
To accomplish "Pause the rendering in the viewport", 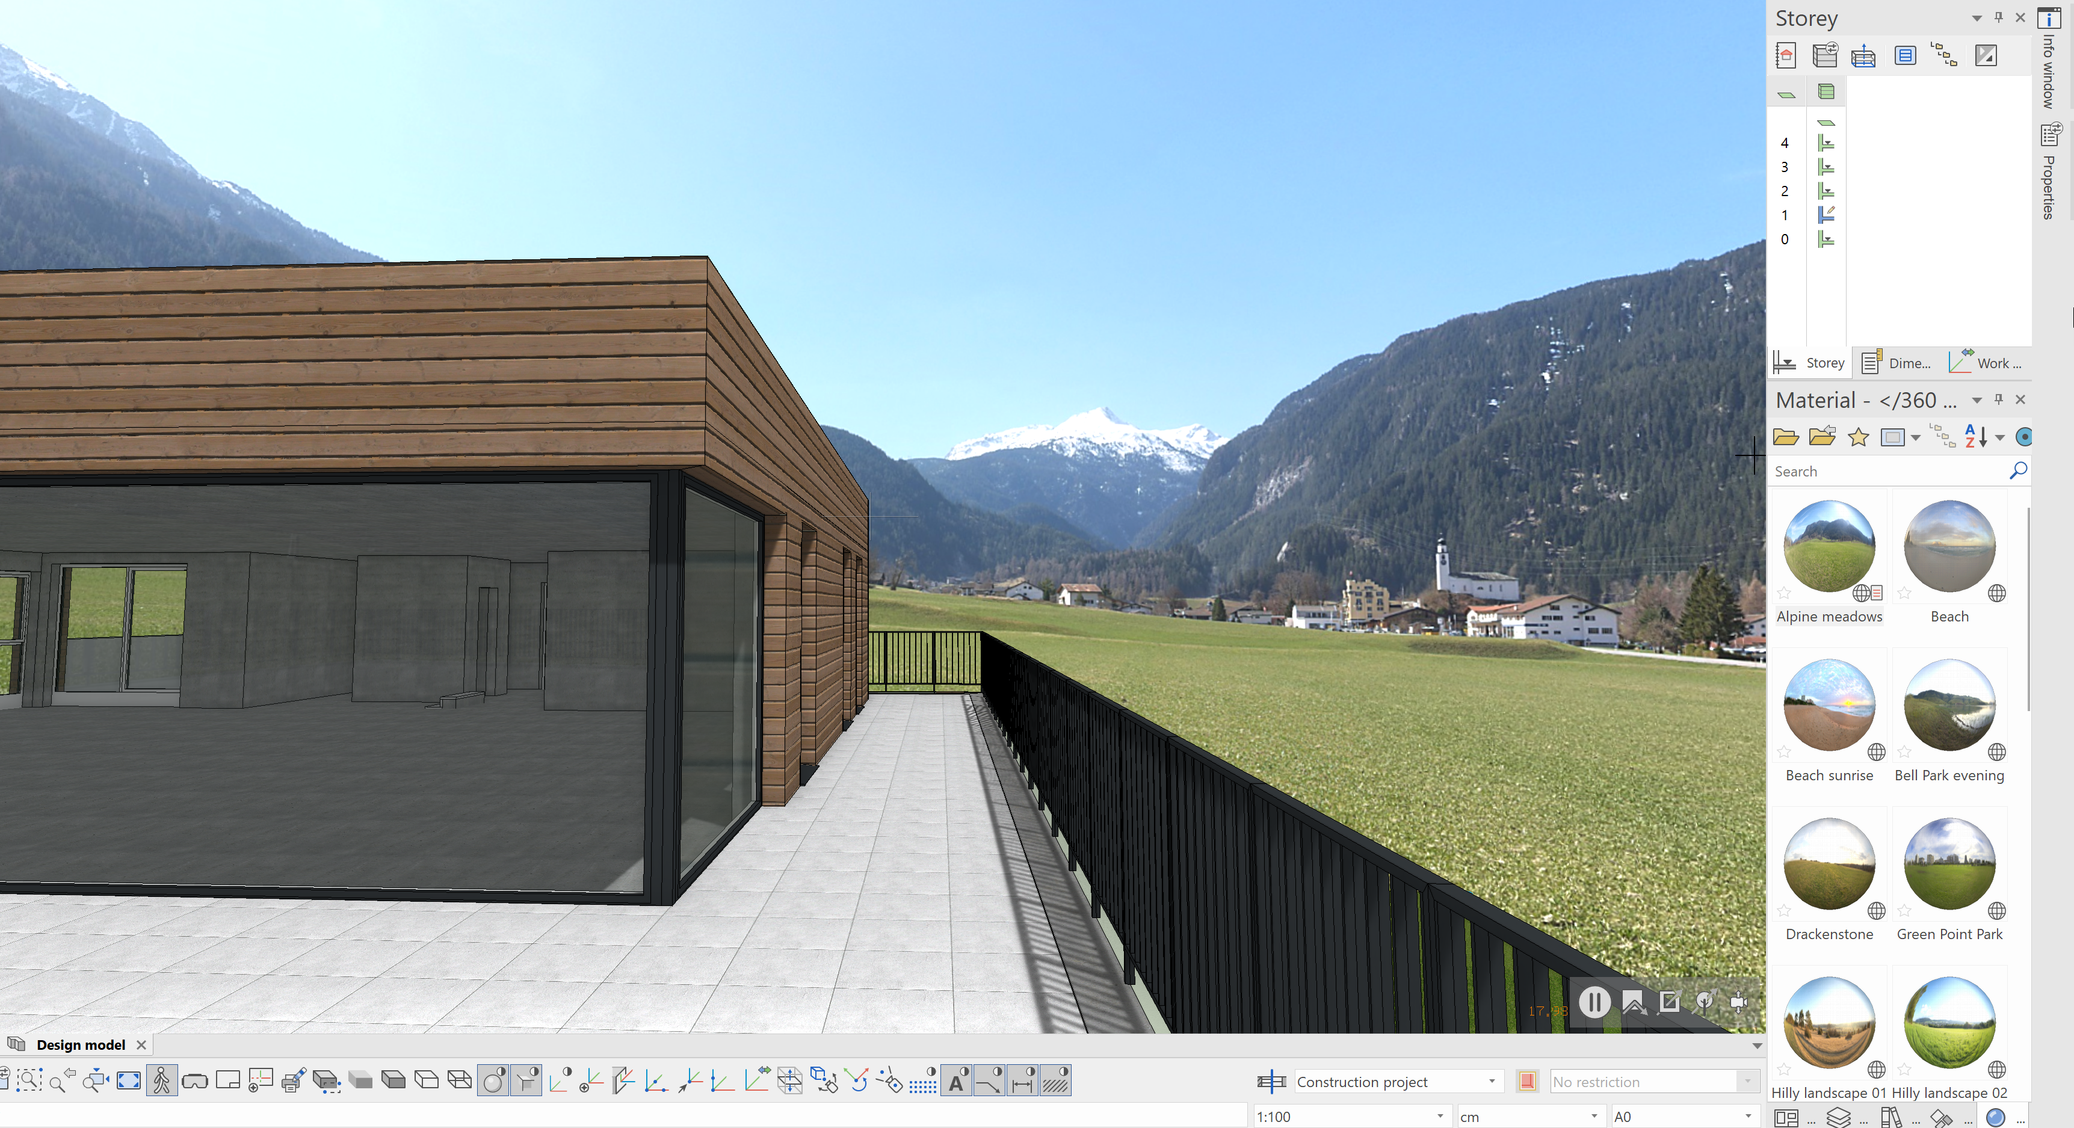I will point(1594,1002).
